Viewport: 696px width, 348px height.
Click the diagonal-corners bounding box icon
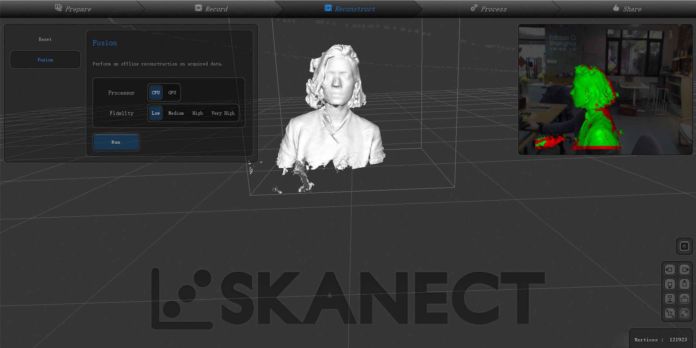(670, 313)
